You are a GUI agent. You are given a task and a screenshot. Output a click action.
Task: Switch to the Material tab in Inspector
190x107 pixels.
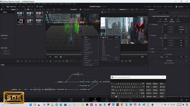pyautogui.click(x=166, y=20)
